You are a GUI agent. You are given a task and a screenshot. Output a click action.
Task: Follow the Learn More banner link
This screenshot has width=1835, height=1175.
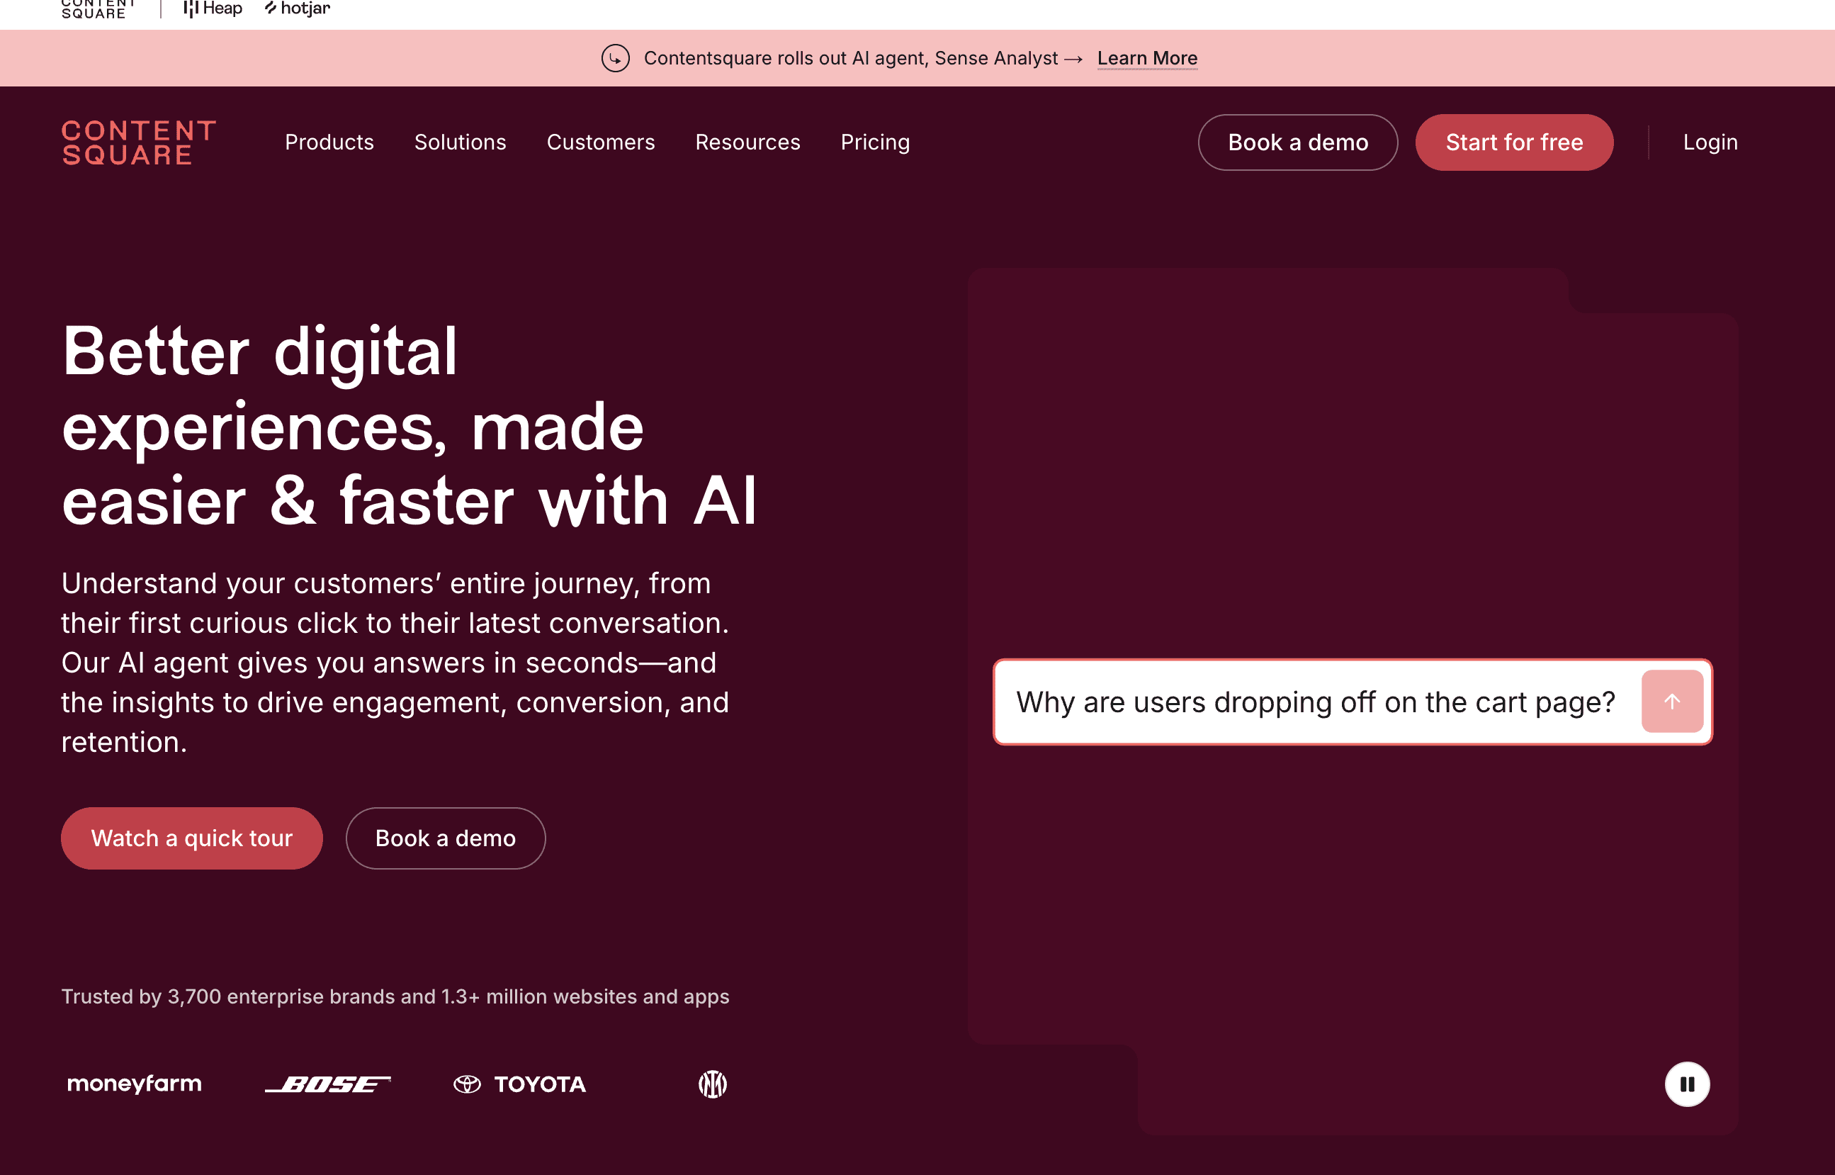[1146, 58]
